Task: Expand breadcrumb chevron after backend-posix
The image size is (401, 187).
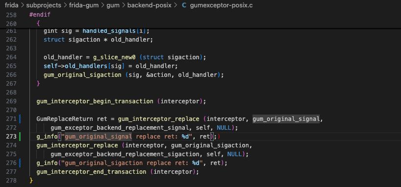Action: pos(175,5)
